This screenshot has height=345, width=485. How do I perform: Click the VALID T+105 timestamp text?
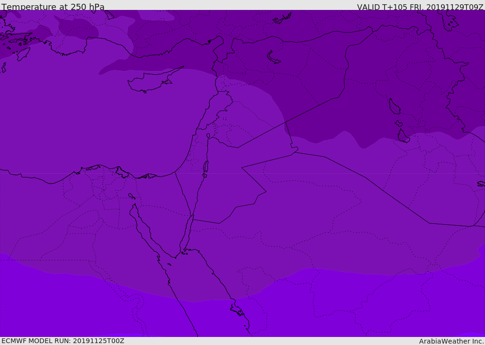[420, 7]
